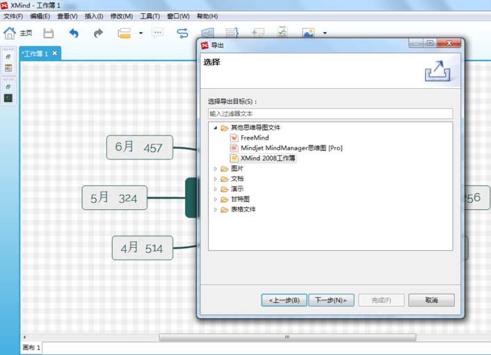
Task: Click the insert image icon
Action: tap(308, 33)
